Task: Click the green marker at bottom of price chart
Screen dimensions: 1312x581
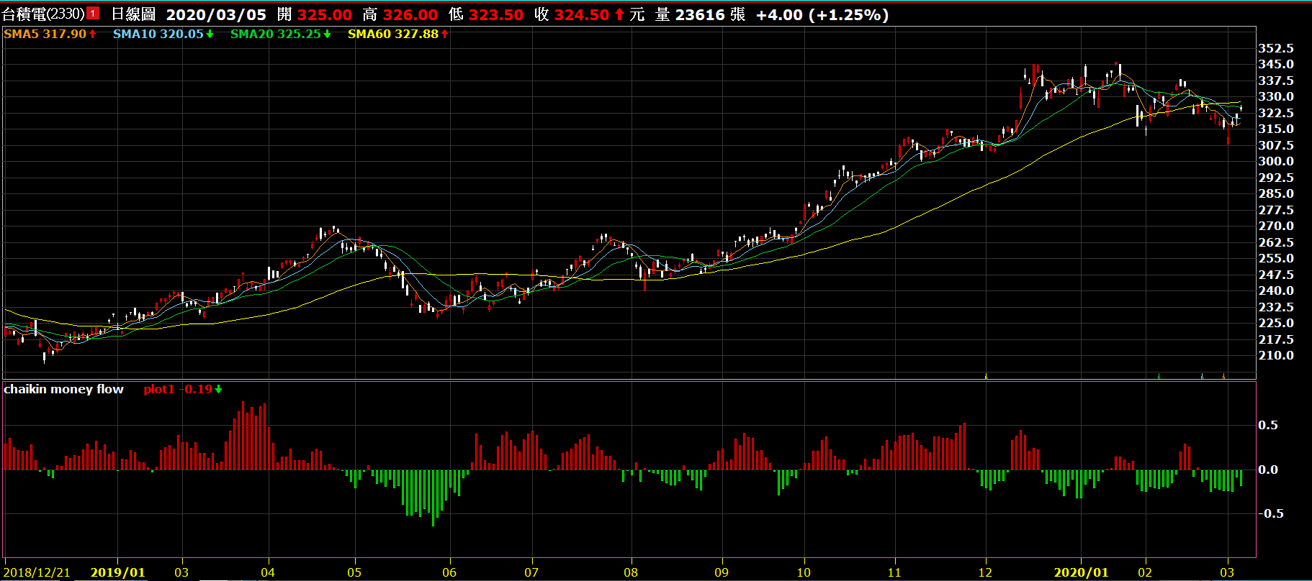Action: point(1159,375)
